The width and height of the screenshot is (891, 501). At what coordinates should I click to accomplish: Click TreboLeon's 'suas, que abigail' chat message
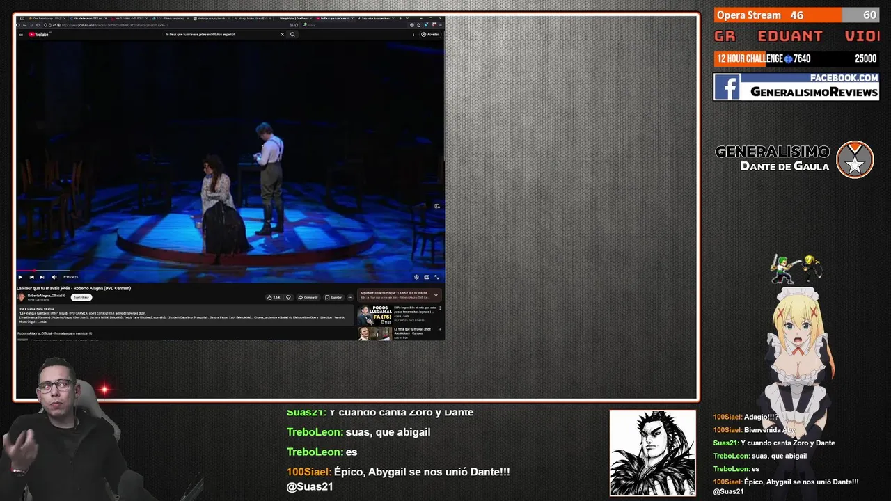pos(358,432)
